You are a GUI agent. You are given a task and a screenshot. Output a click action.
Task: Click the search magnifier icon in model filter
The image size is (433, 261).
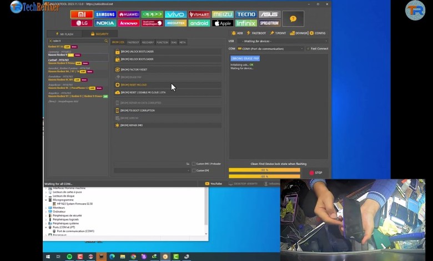pos(106,41)
